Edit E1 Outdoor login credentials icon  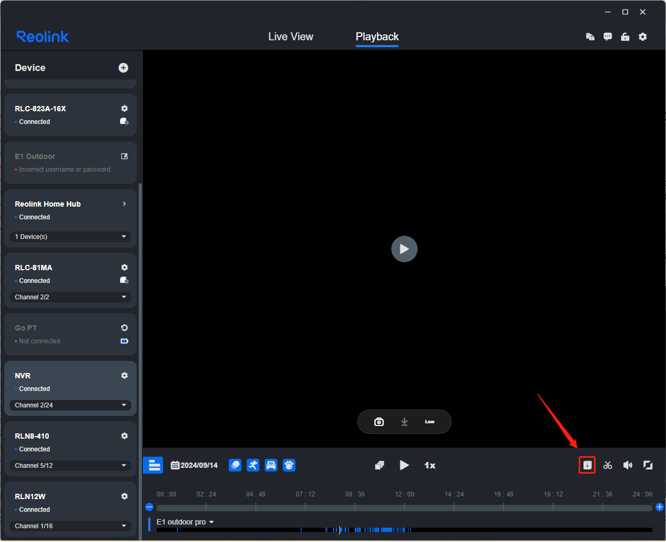(124, 156)
